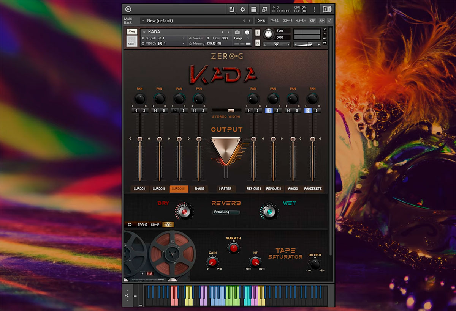Click the reverb Wet knob

(269, 211)
